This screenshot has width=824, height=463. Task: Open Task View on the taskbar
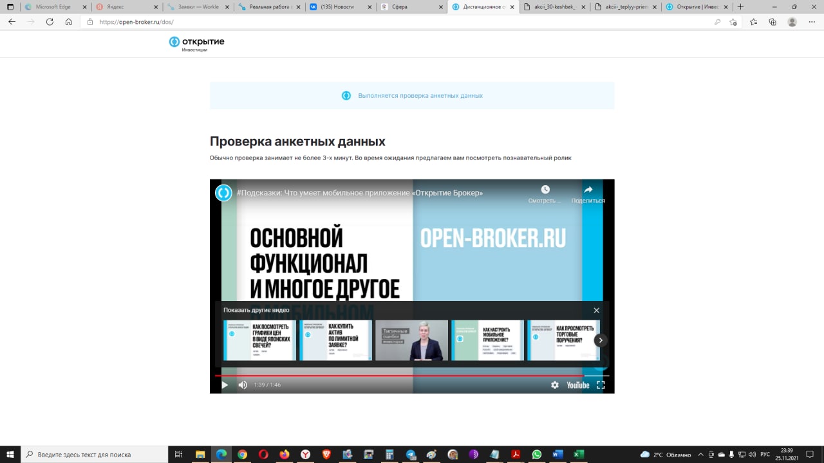point(179,454)
